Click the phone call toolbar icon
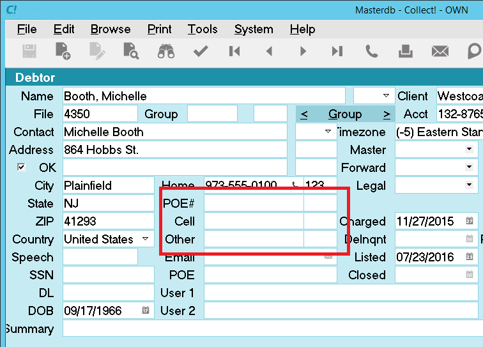The image size is (483, 347). (x=371, y=51)
